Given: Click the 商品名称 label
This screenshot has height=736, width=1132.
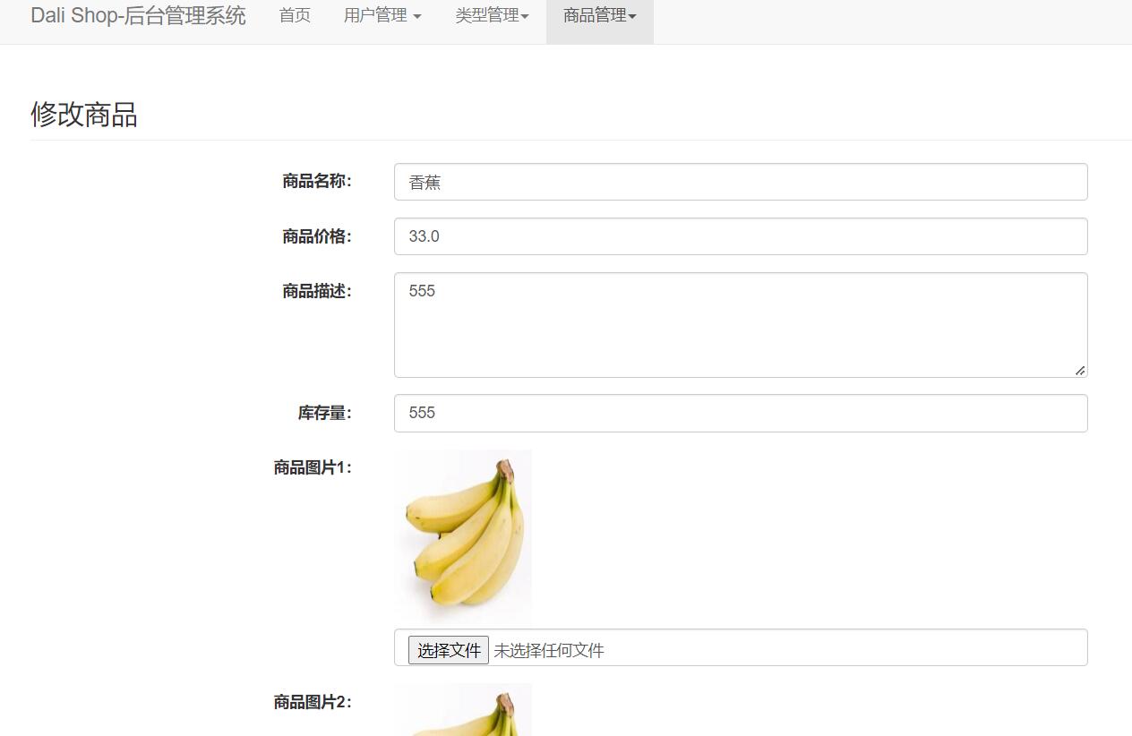Looking at the screenshot, I should coord(317,182).
